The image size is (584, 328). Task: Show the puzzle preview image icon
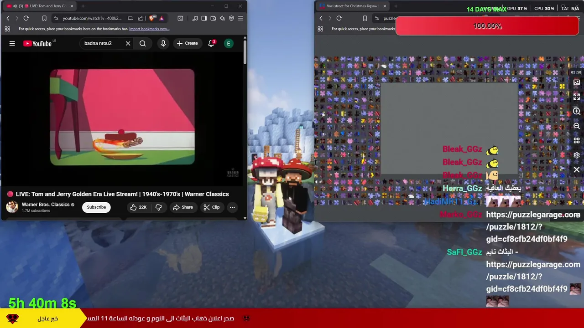(577, 82)
